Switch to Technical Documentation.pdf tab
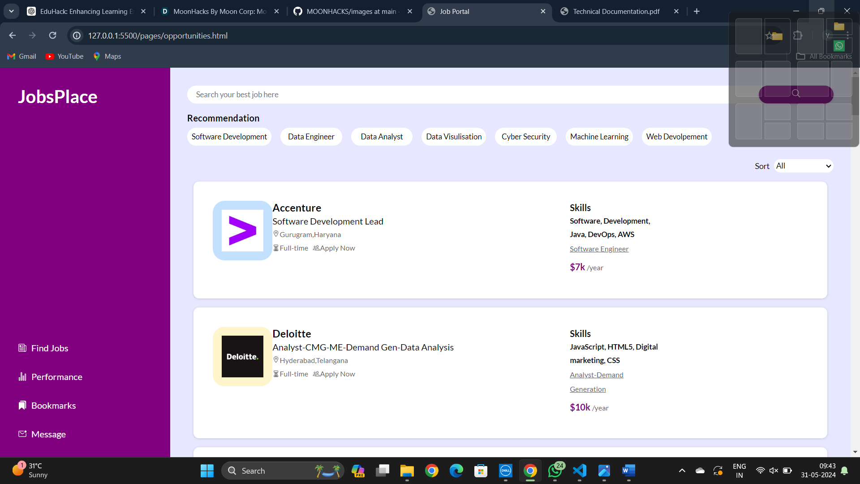Screen dimensions: 860x484 click(616, 12)
